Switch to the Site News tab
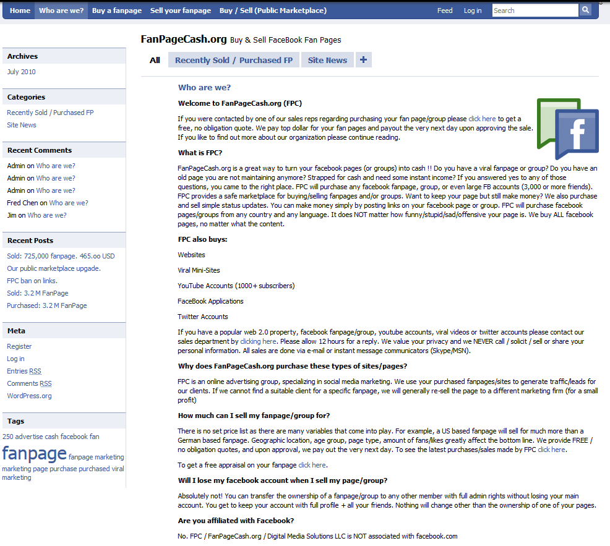 (327, 60)
